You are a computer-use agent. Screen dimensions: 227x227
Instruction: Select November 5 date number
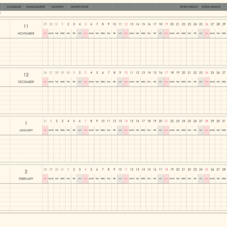point(85,24)
